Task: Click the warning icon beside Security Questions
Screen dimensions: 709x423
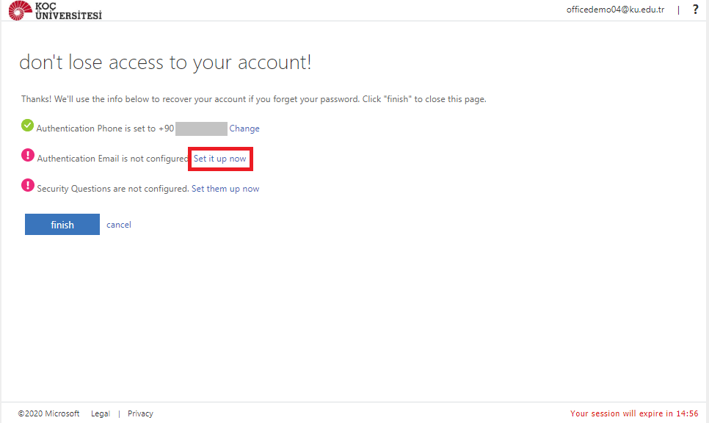Action: point(28,186)
